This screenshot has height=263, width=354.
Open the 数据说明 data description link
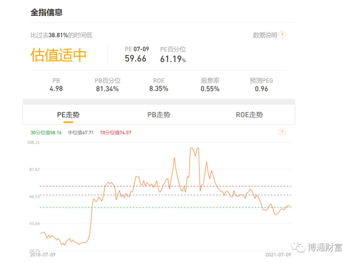265,35
